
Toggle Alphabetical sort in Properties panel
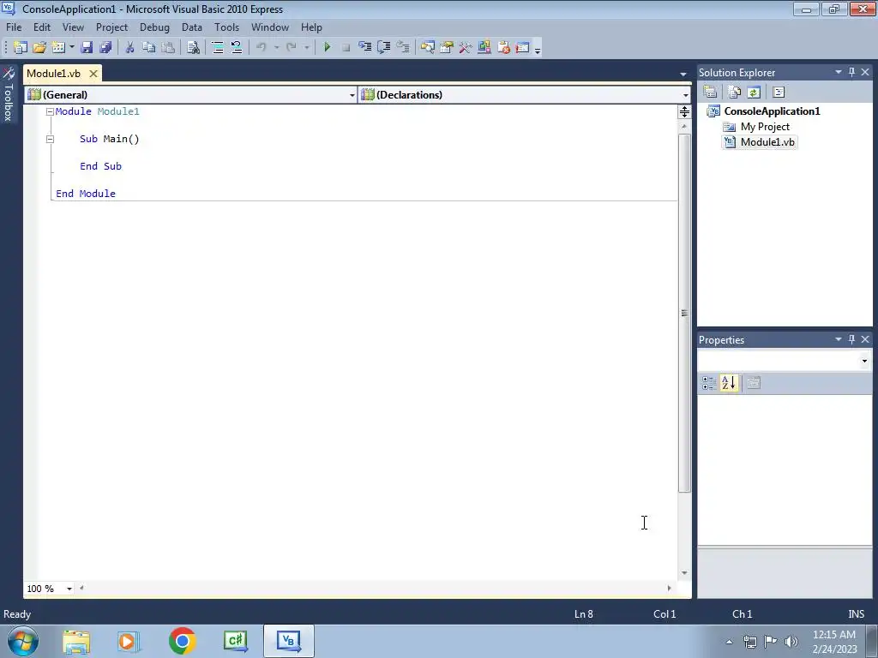pos(729,383)
